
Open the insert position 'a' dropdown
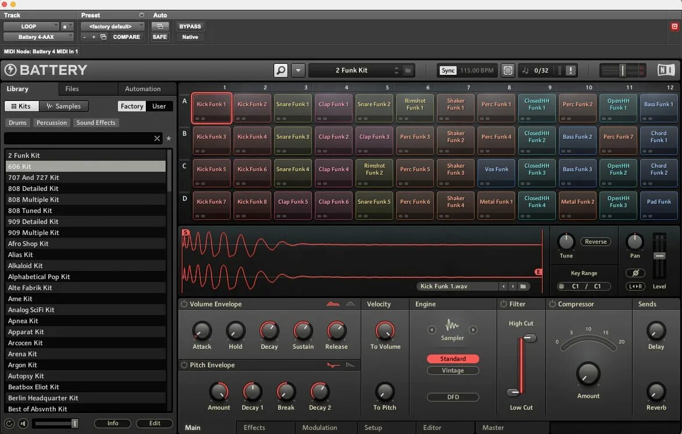67,27
